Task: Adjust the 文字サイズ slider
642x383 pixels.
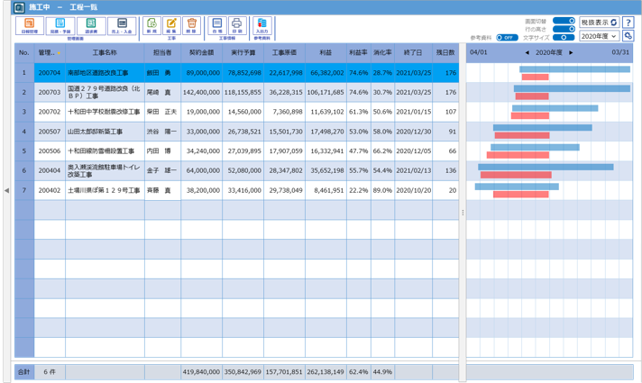Action: 564,38
